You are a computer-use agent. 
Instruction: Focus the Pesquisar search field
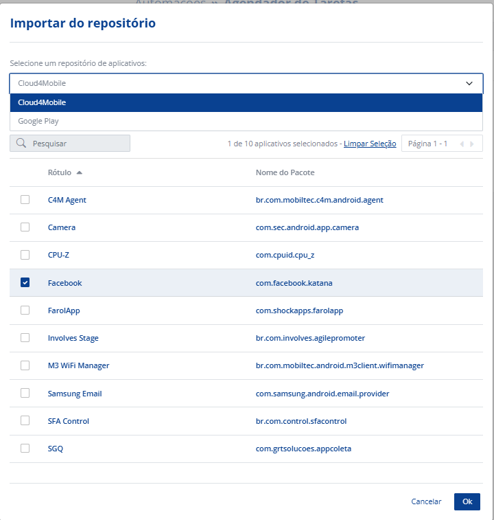77,144
